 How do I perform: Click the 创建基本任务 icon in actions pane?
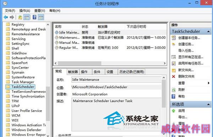tap(174, 38)
